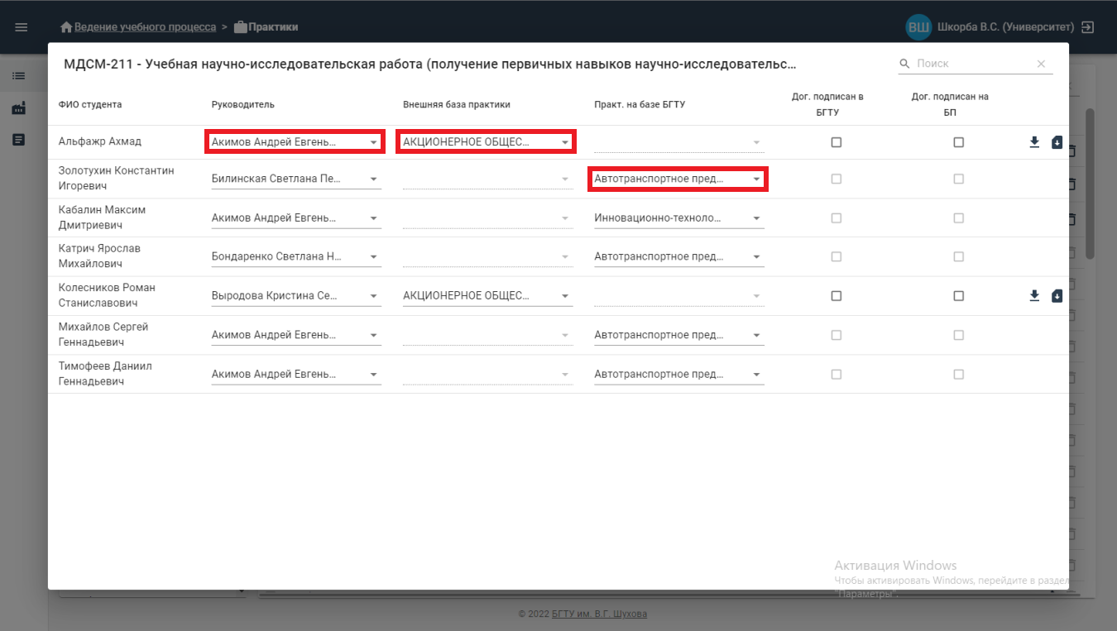The height and width of the screenshot is (631, 1117).
Task: Open Инновационно-техноло... dropdown for Кабалин Максим
Action: coord(678,218)
